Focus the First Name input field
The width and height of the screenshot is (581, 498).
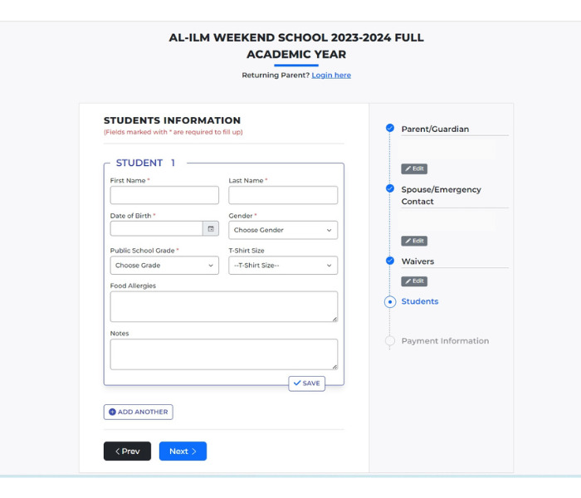click(164, 195)
